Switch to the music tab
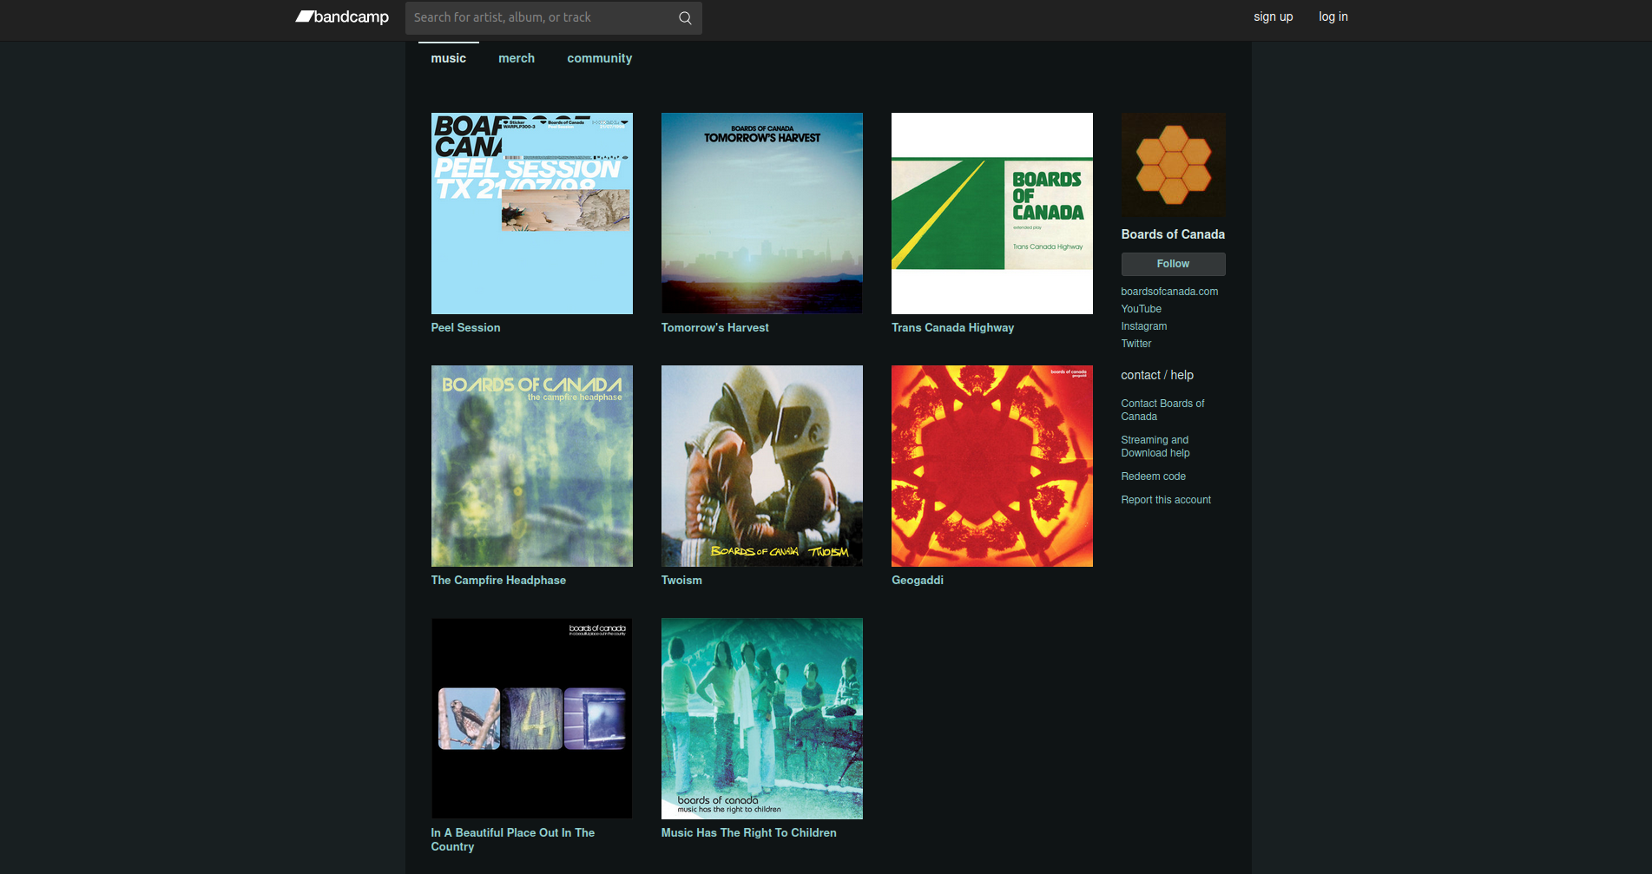This screenshot has width=1652, height=874. [x=449, y=58]
